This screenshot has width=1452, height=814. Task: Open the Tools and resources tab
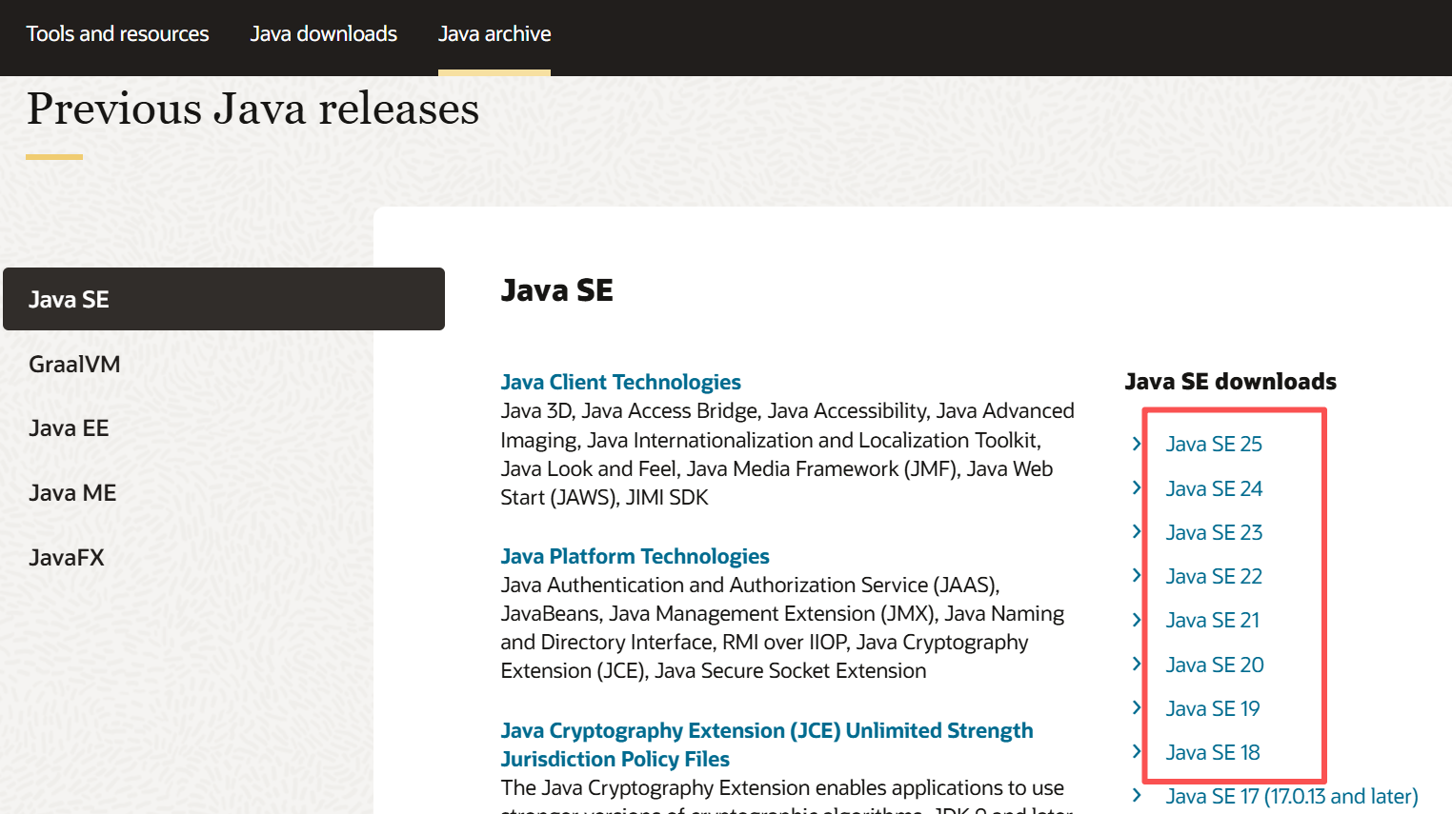point(117,34)
